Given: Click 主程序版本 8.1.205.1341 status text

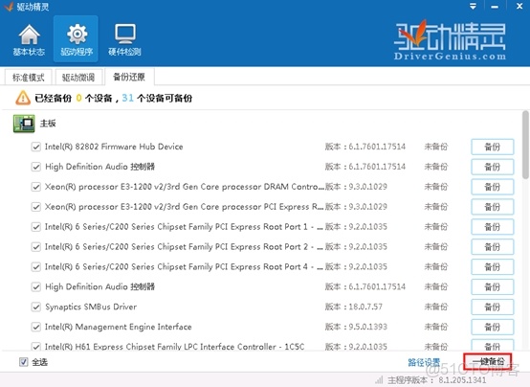Looking at the screenshot, I should [436, 380].
